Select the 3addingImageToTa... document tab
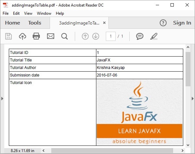The height and width of the screenshot is (154, 195). [x=79, y=23]
